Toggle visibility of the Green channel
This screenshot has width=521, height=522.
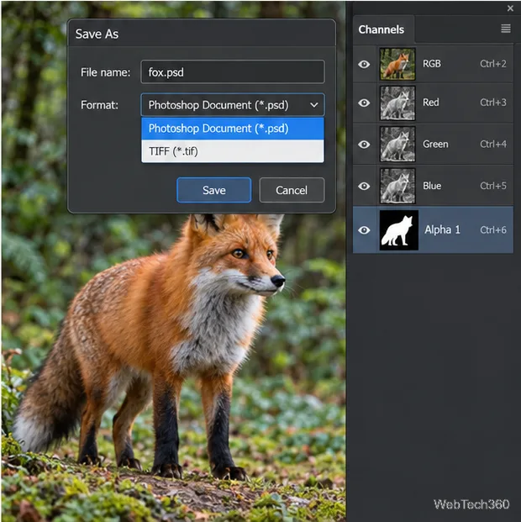click(x=364, y=145)
